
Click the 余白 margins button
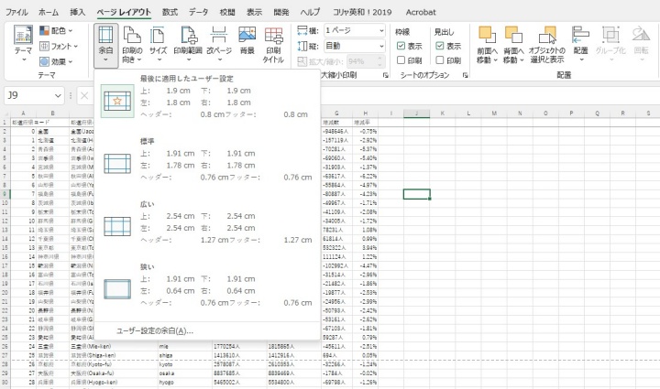(x=105, y=45)
